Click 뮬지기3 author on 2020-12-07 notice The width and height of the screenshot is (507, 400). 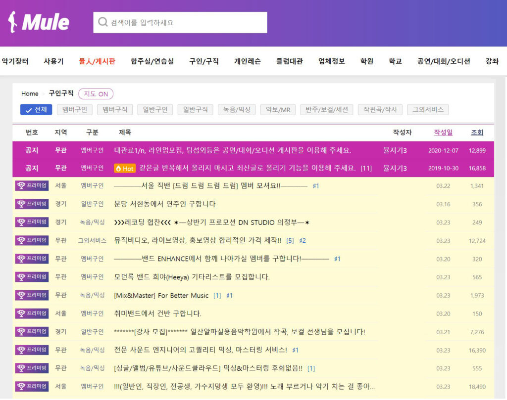pos(395,150)
